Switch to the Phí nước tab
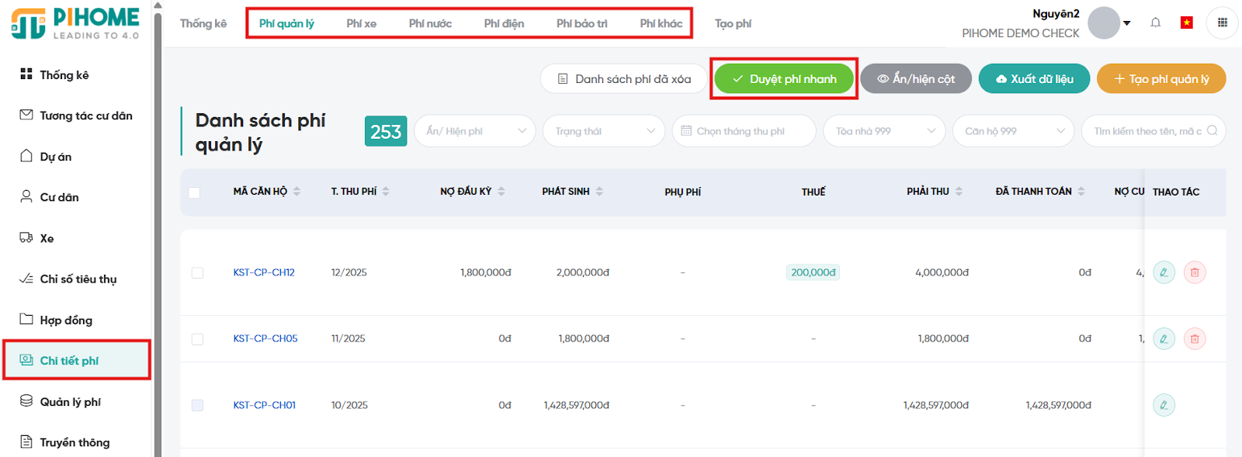The image size is (1242, 457). pyautogui.click(x=430, y=23)
